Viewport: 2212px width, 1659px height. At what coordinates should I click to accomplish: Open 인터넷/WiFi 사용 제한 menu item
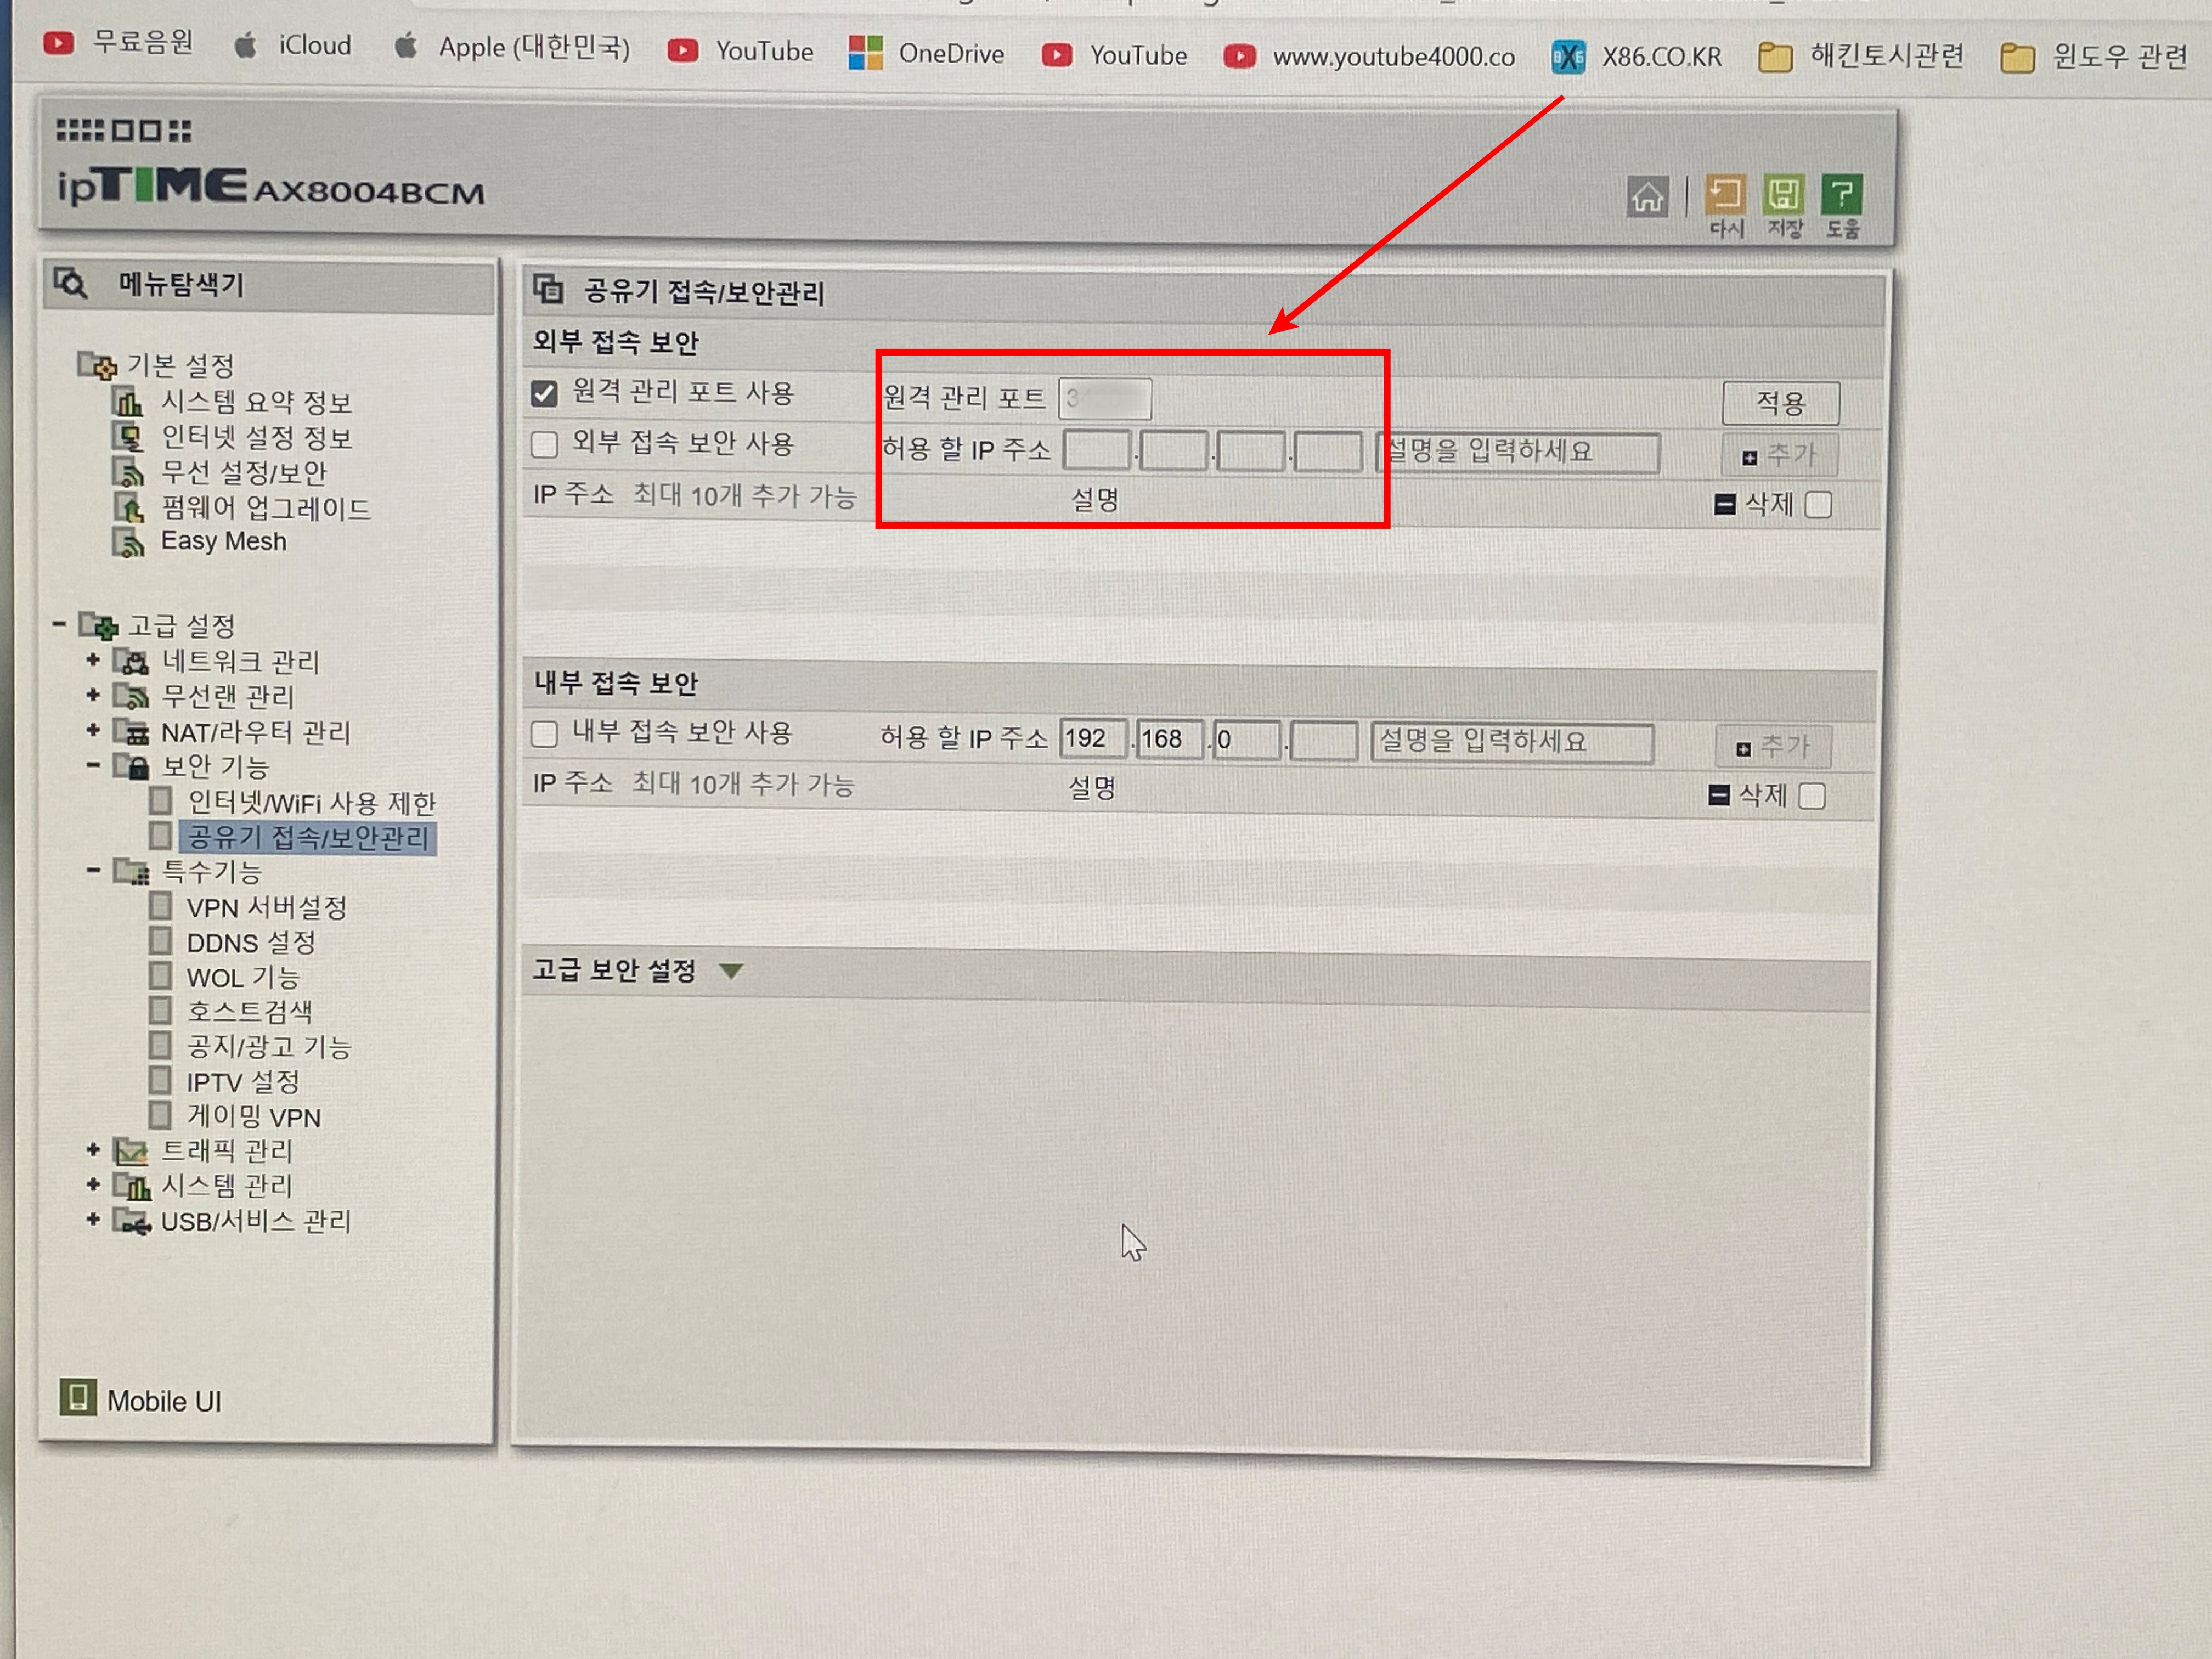[311, 802]
